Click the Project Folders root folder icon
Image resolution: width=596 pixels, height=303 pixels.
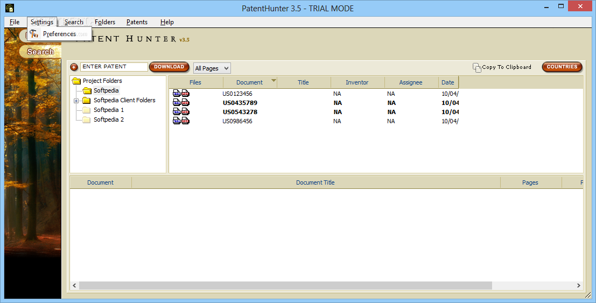pos(76,81)
